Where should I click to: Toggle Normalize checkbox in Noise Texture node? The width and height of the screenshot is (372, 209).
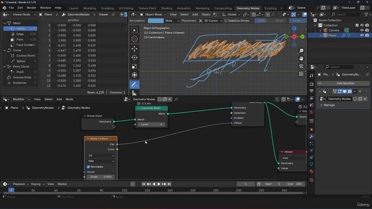click(88, 167)
